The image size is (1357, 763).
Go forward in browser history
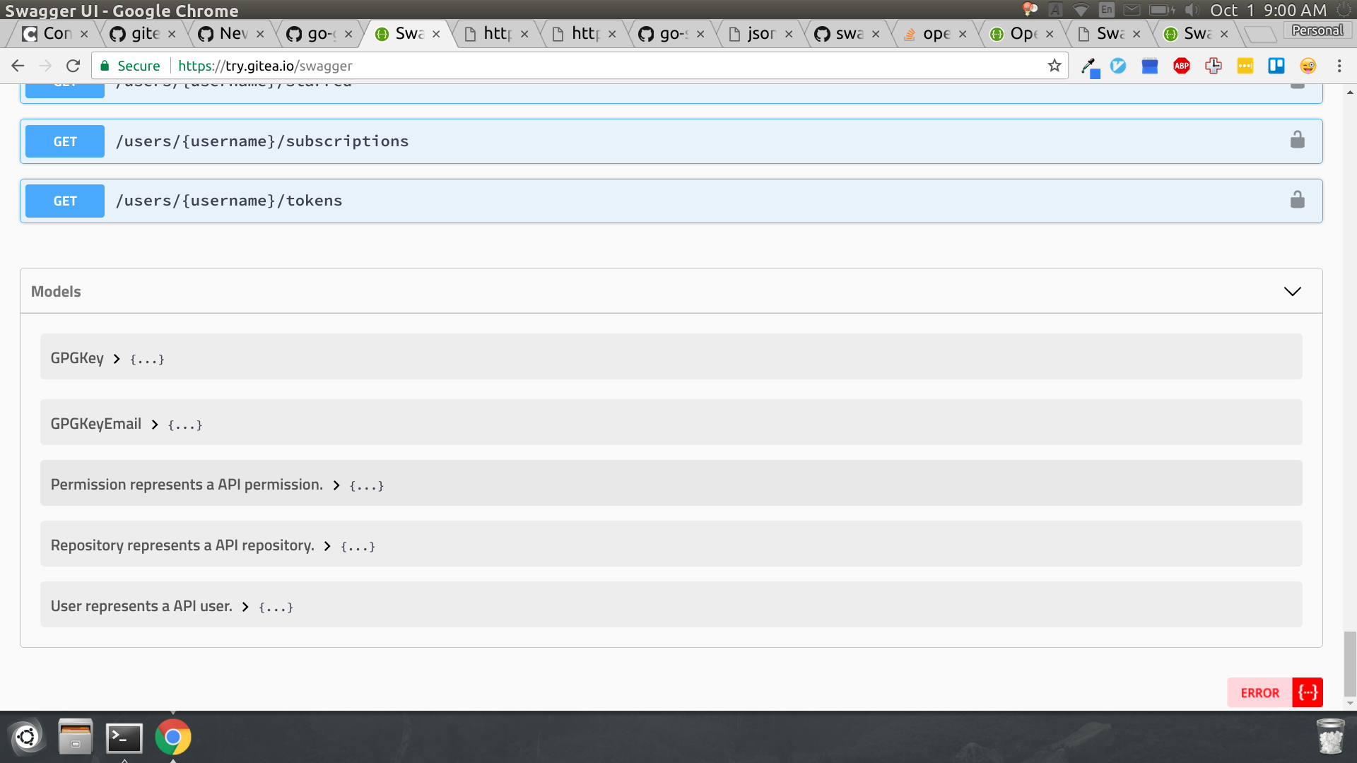(45, 66)
